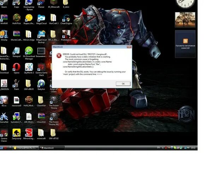This screenshot has width=212, height=170.
Task: Open the SkyMonk 2 shortcut
Action: tap(29, 69)
